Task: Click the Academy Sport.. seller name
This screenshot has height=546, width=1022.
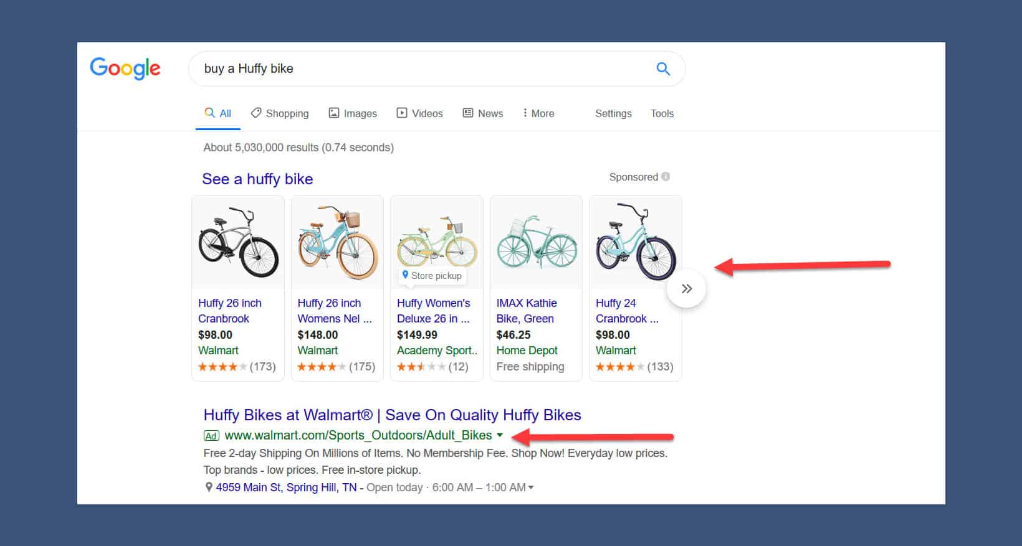Action: pos(437,351)
